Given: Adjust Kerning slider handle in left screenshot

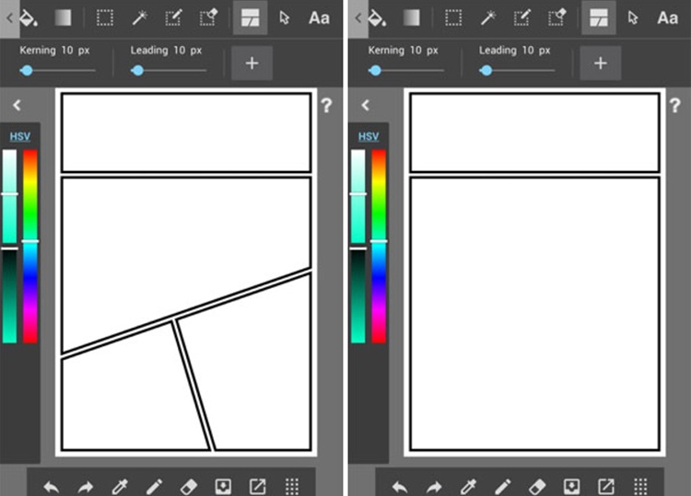Looking at the screenshot, I should pos(27,70).
